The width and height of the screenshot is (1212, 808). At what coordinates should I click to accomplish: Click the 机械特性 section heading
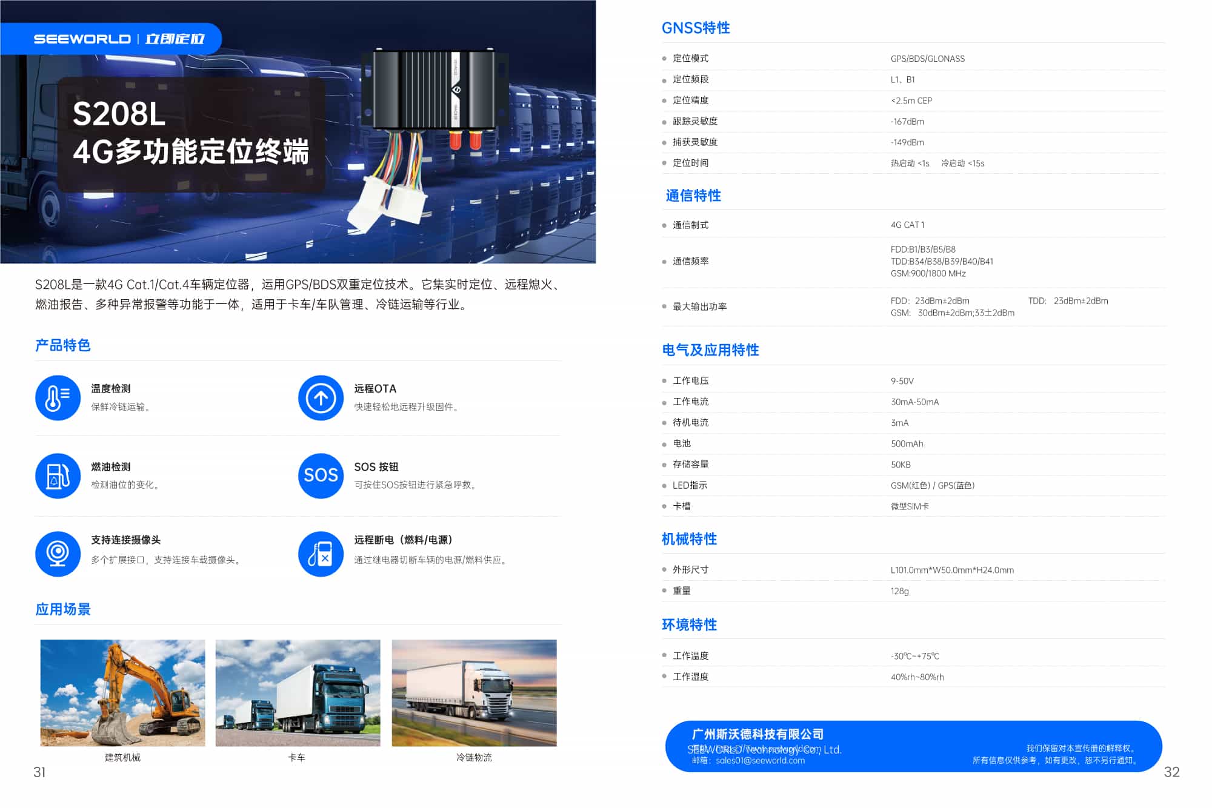coord(688,539)
